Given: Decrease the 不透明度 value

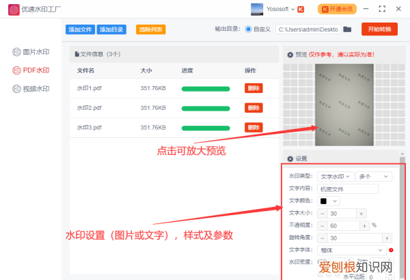Looking at the screenshot, I should [x=323, y=225].
